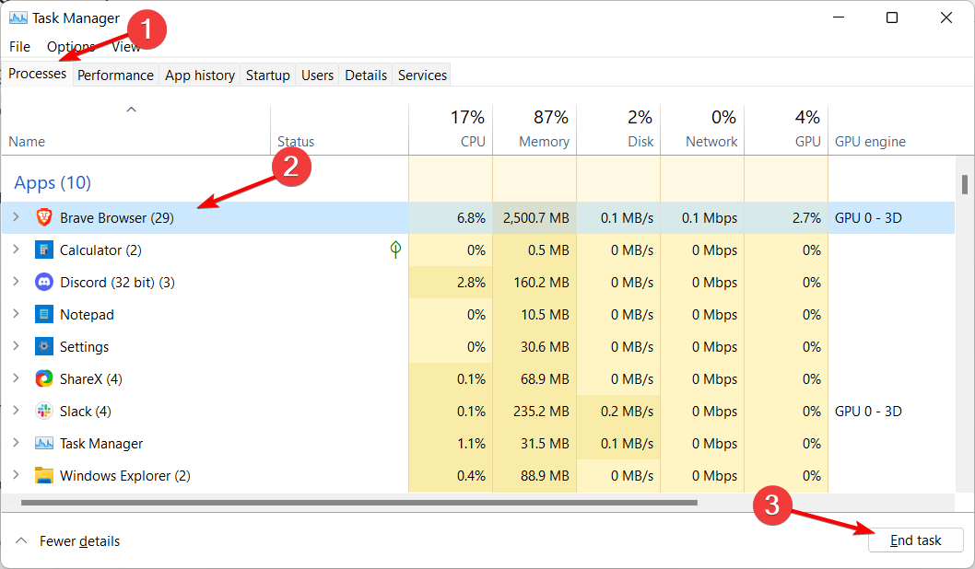975x569 pixels.
Task: Switch to the Startup tab
Action: coord(268,75)
